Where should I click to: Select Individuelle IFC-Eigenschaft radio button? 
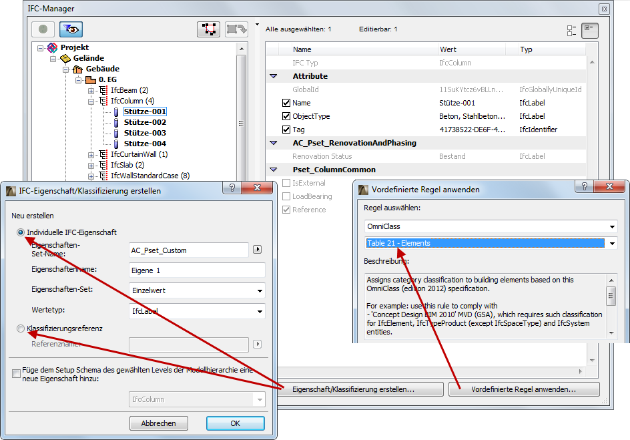click(21, 232)
